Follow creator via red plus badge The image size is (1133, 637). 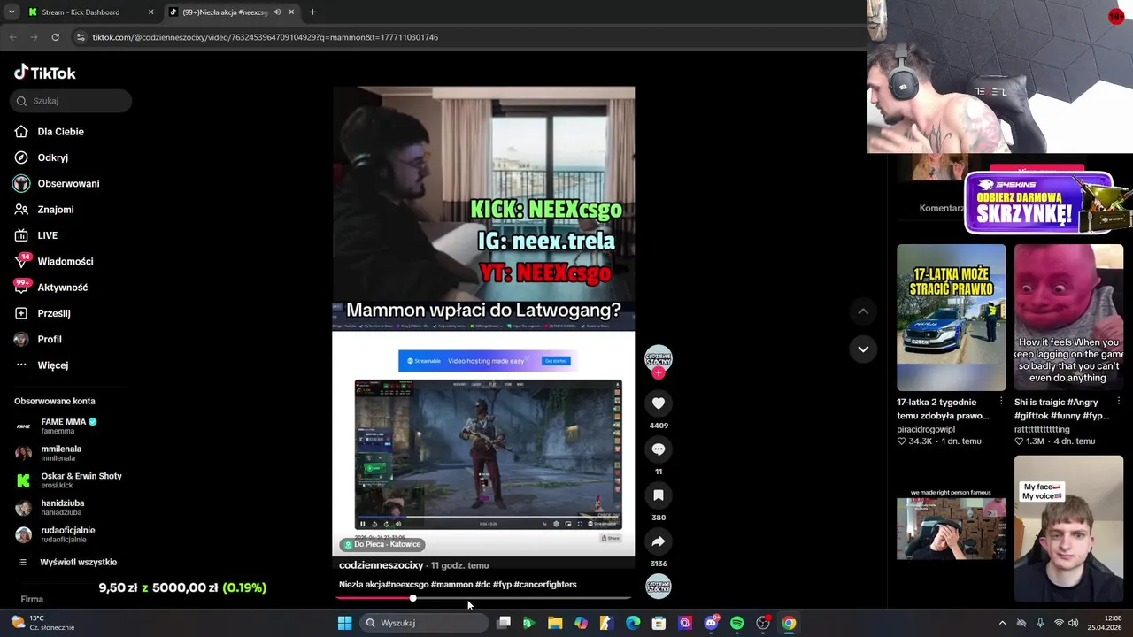point(659,373)
